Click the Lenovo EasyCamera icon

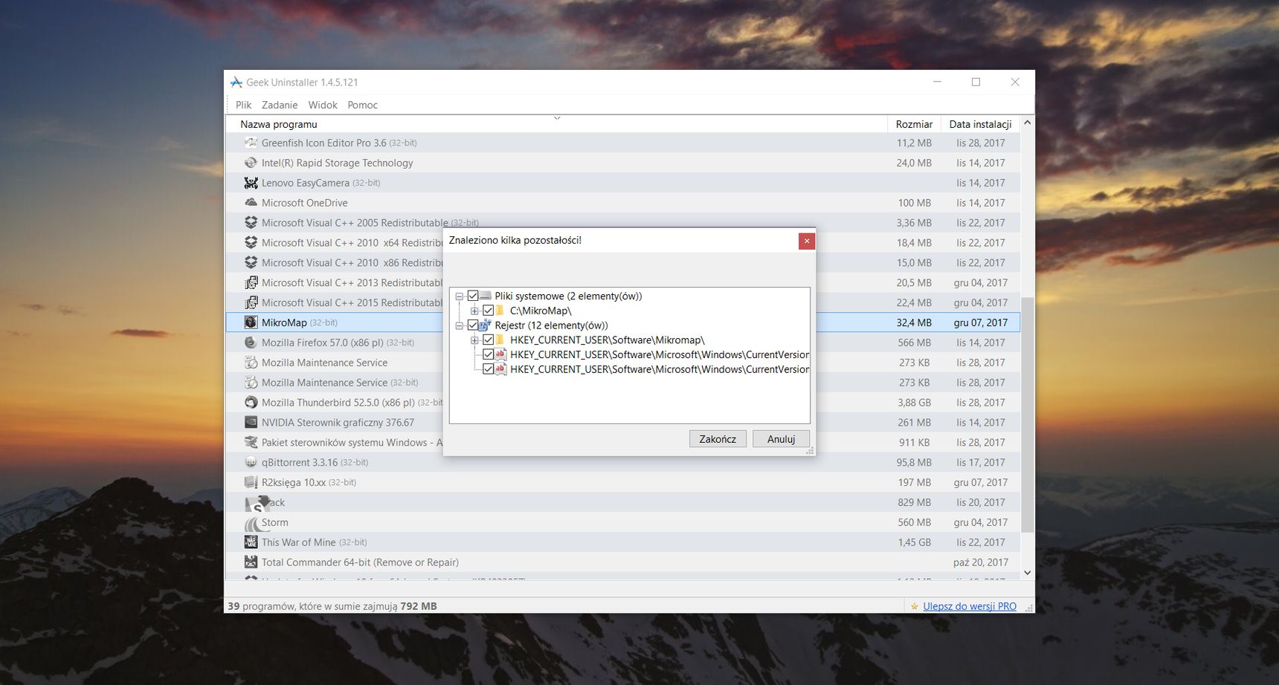click(x=251, y=183)
